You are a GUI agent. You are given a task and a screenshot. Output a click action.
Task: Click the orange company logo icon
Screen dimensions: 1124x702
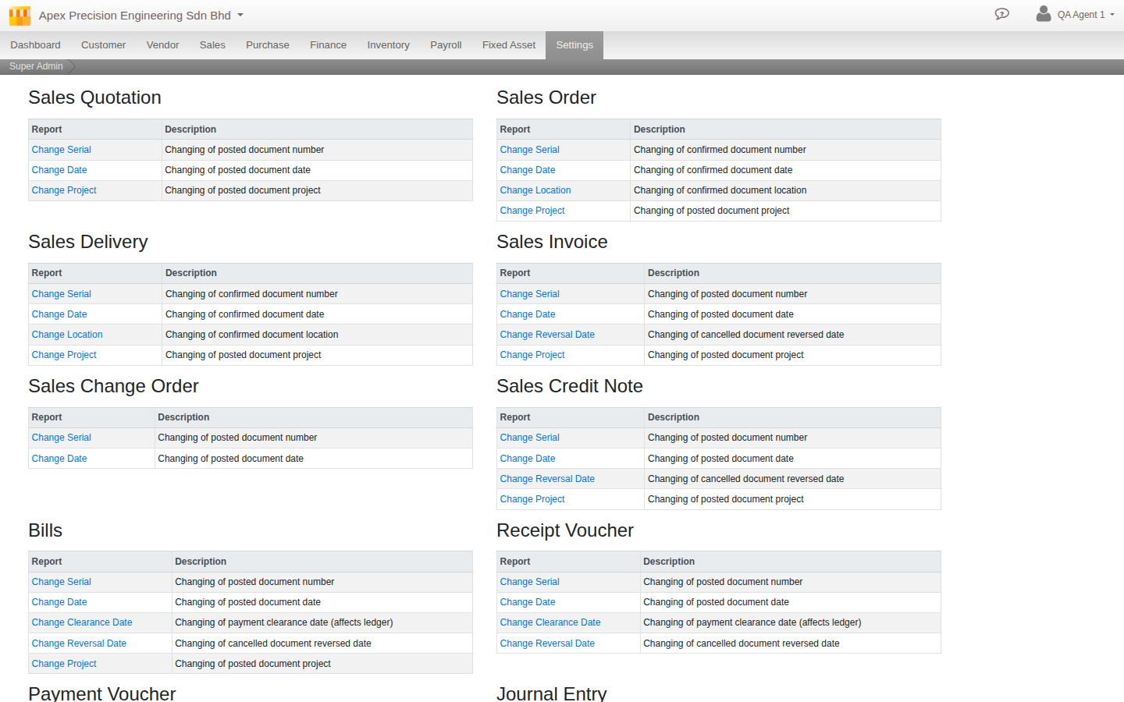[x=20, y=16]
